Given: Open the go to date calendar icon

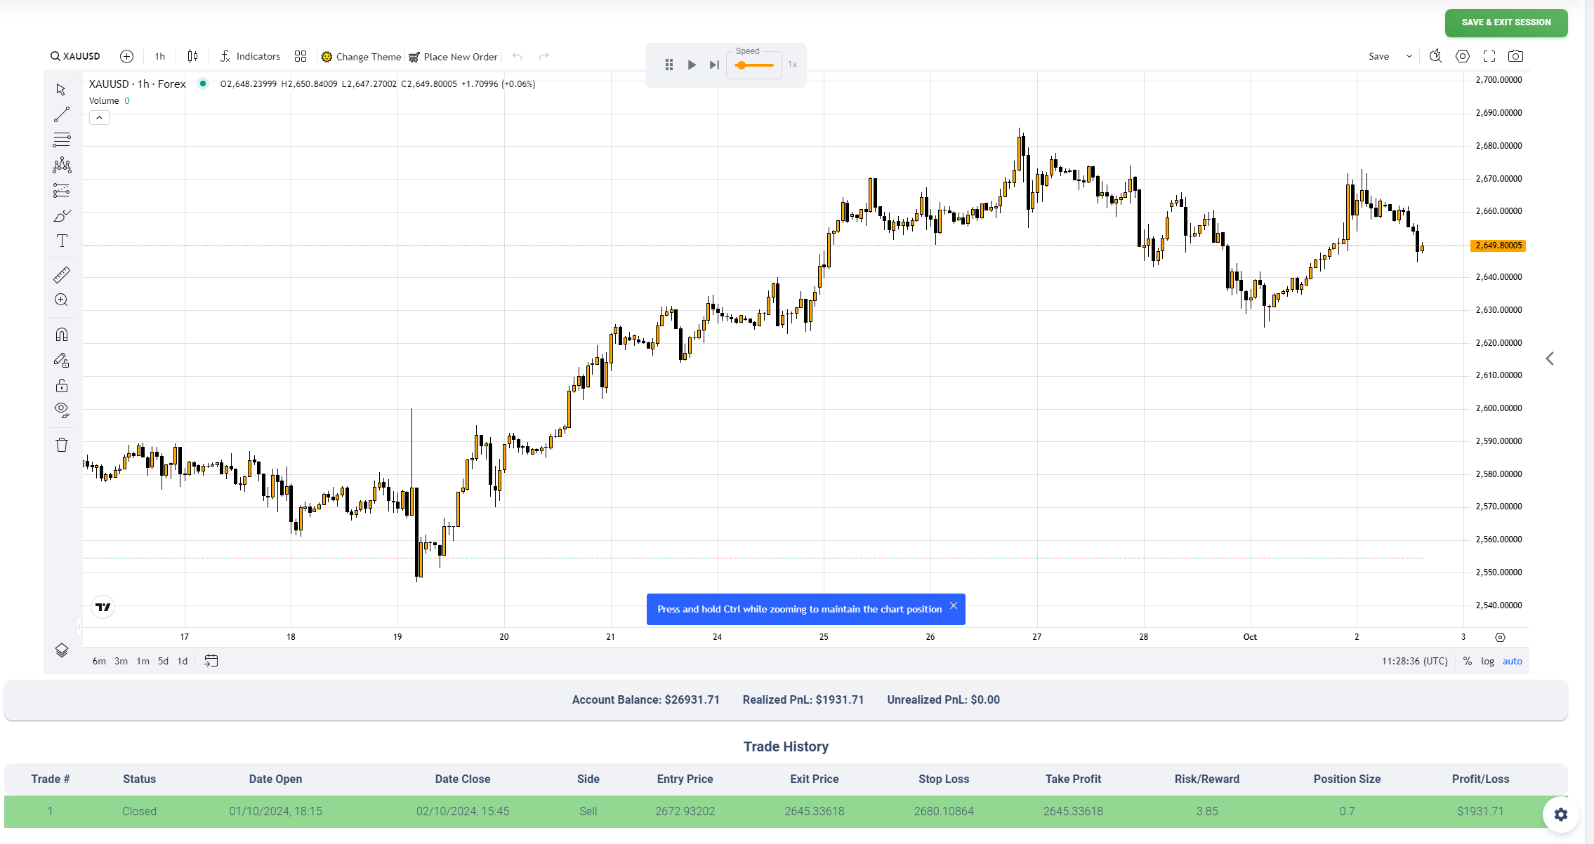Looking at the screenshot, I should (x=211, y=660).
